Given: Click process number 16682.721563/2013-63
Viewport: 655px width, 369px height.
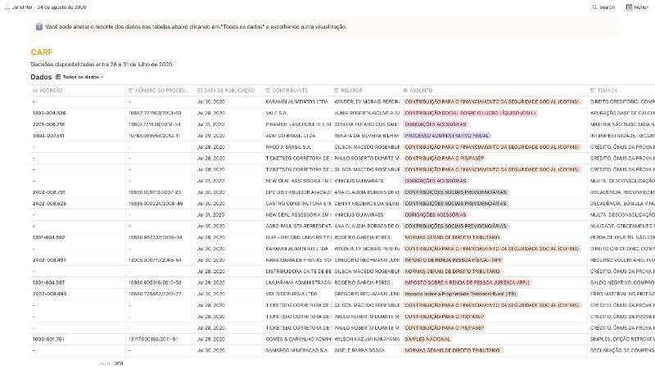Looking at the screenshot, I should pyautogui.click(x=155, y=113).
